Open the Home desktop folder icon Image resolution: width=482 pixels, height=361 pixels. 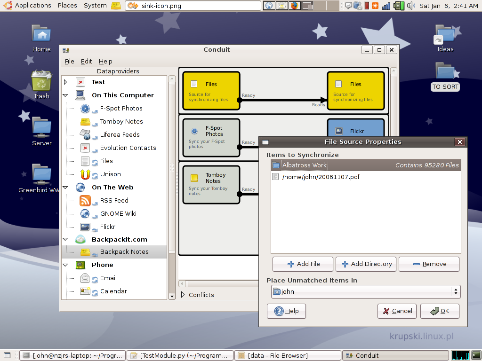(41, 33)
